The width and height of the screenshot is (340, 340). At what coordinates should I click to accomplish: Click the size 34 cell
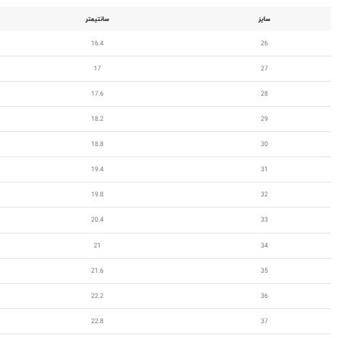click(264, 246)
